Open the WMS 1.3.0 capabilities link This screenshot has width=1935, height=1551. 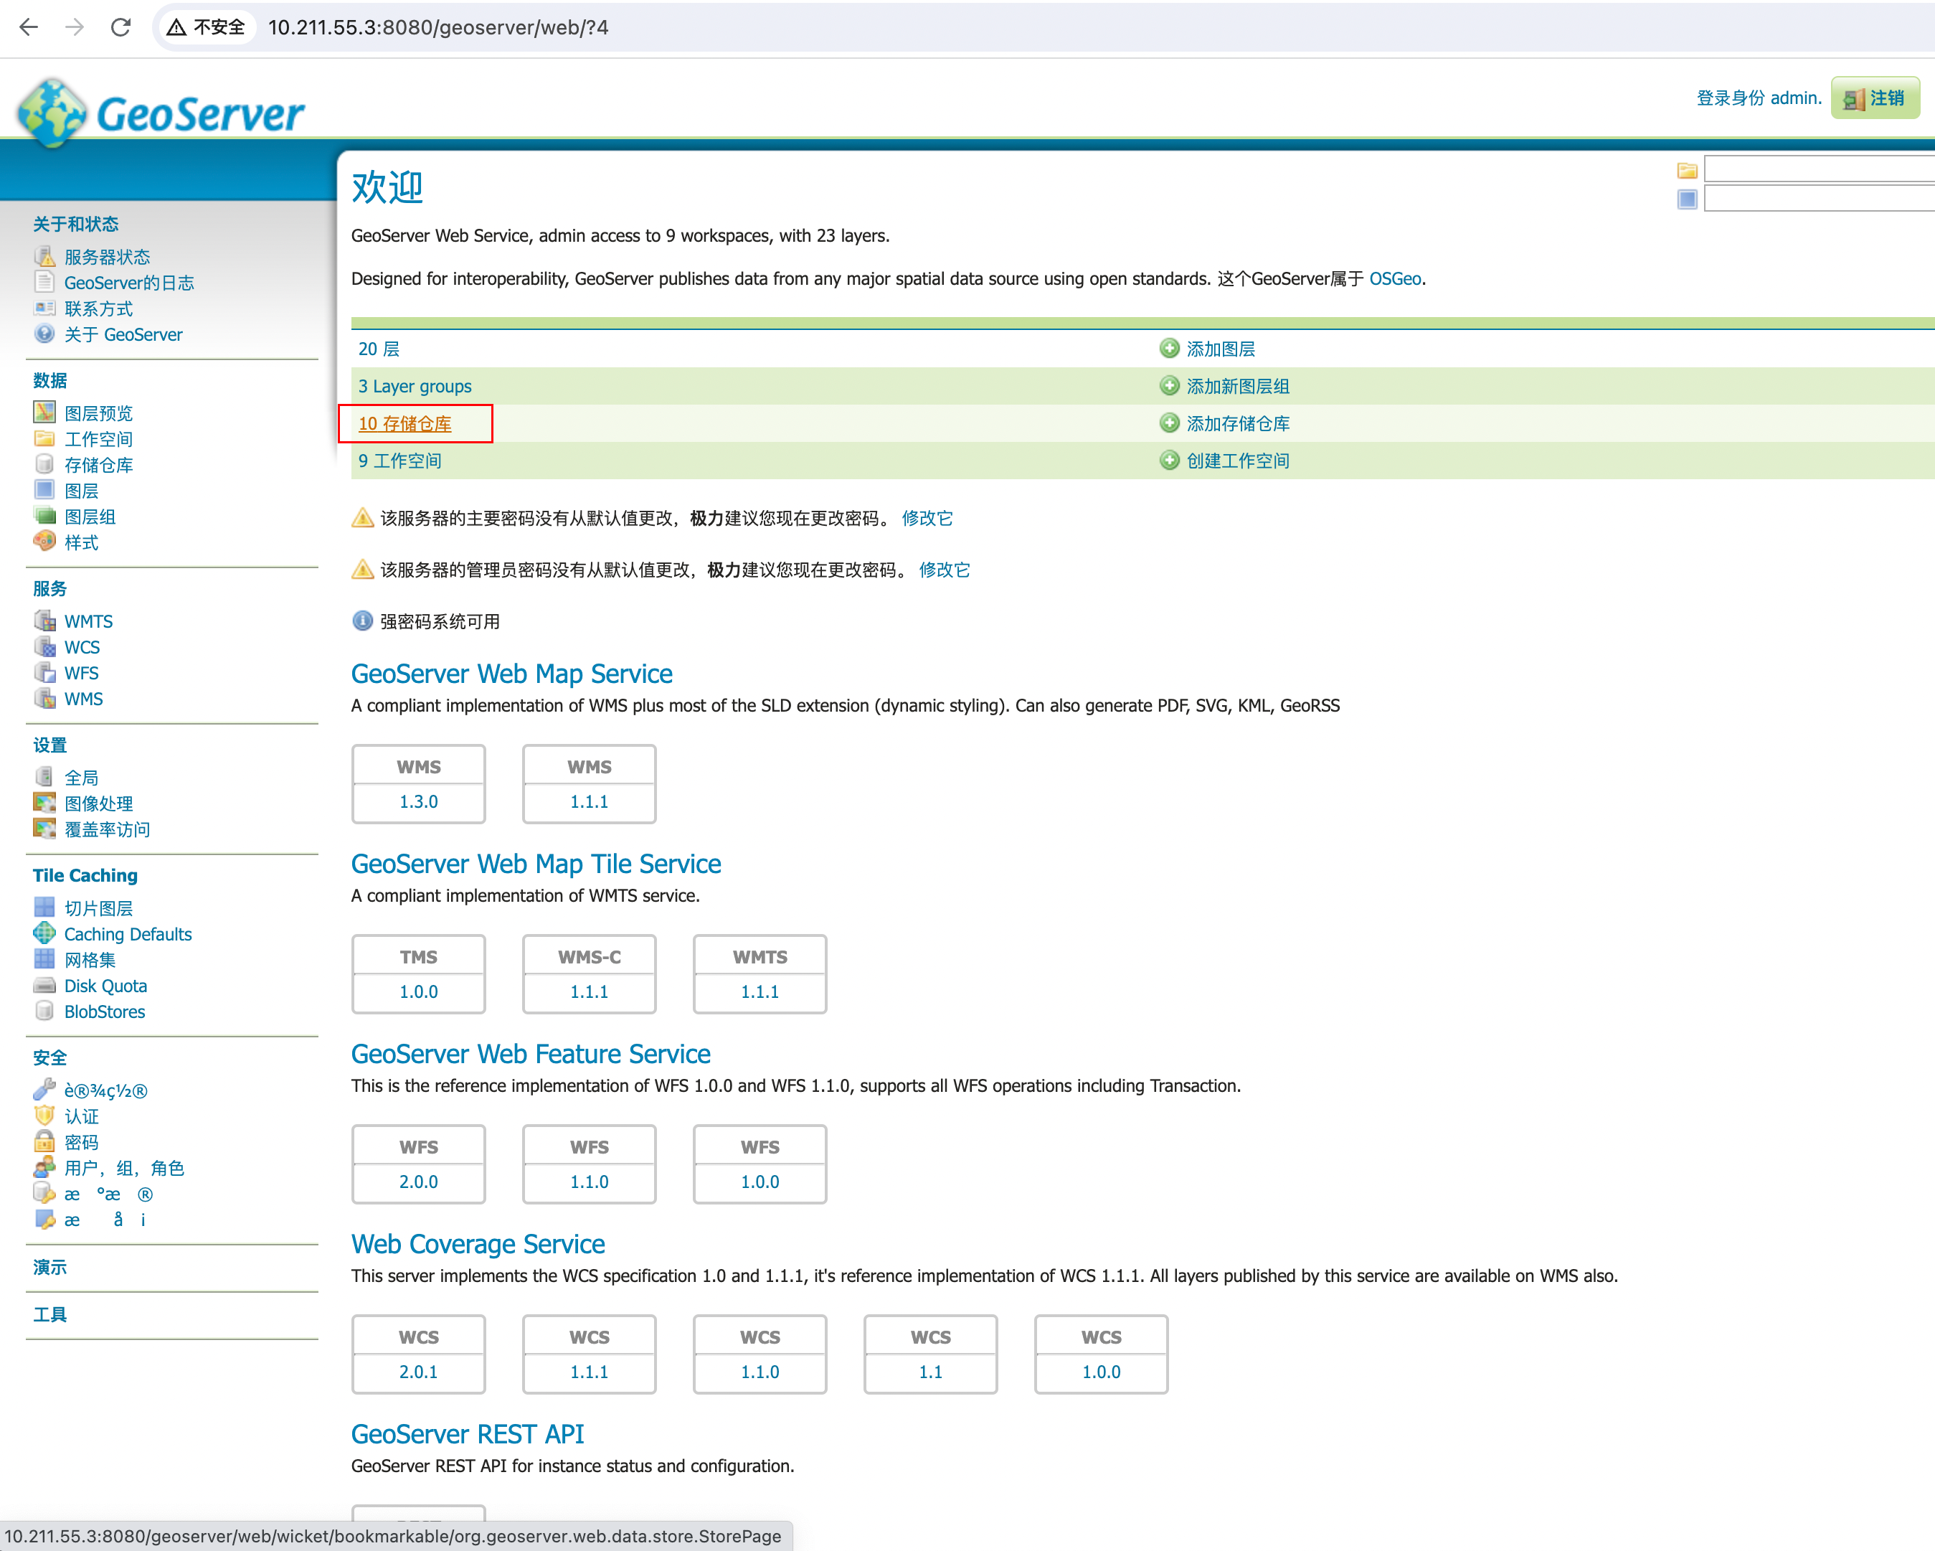click(418, 801)
